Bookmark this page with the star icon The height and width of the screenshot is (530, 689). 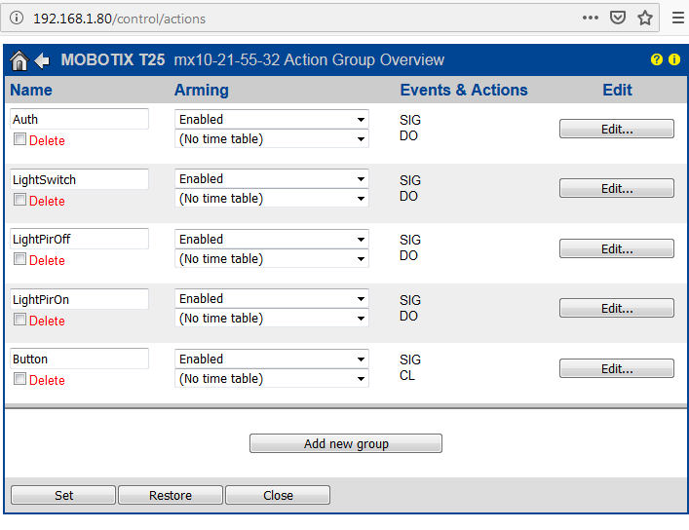(x=645, y=18)
